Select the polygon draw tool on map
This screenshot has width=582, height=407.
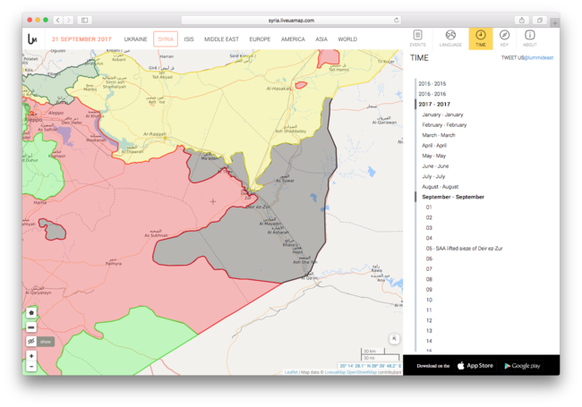pos(31,312)
